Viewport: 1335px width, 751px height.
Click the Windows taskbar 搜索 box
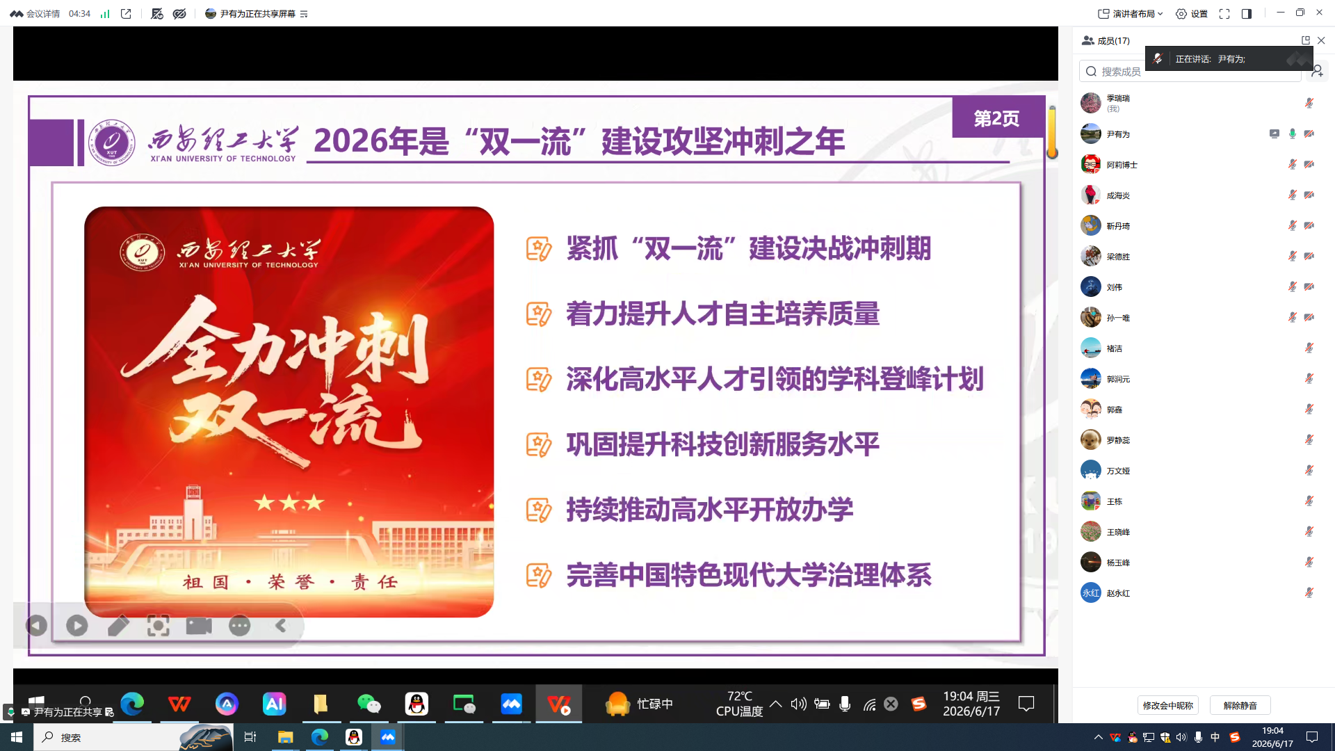click(x=133, y=737)
